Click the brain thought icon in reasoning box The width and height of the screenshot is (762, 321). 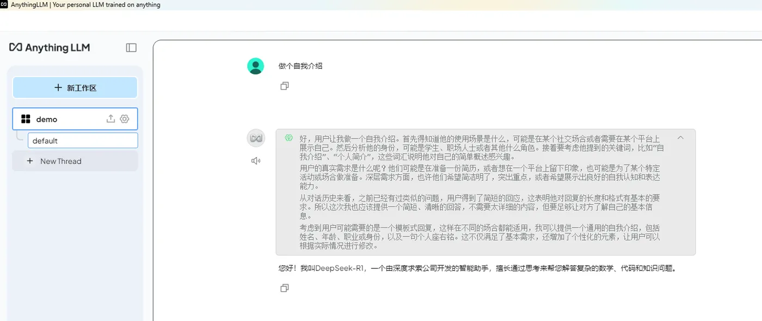289,138
